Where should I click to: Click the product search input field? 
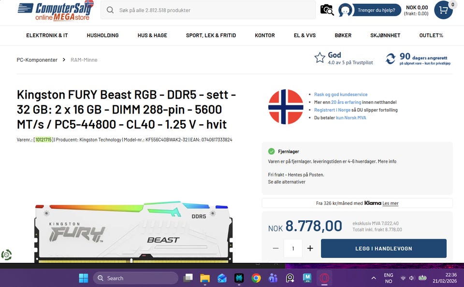coord(208,10)
